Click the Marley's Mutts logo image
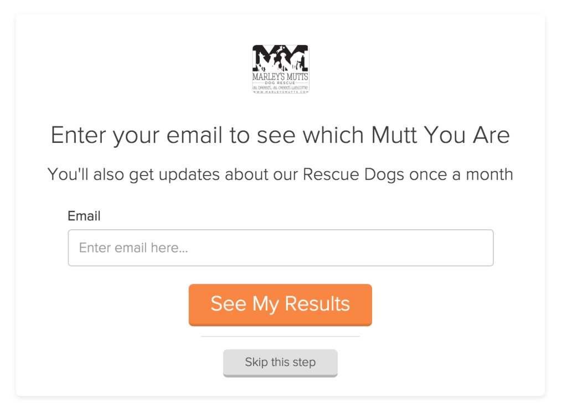Screen dimensions: 567x411 tap(281, 69)
